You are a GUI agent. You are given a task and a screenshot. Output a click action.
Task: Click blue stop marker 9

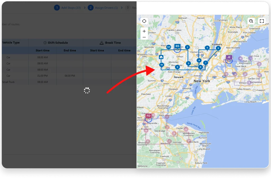(177, 67)
